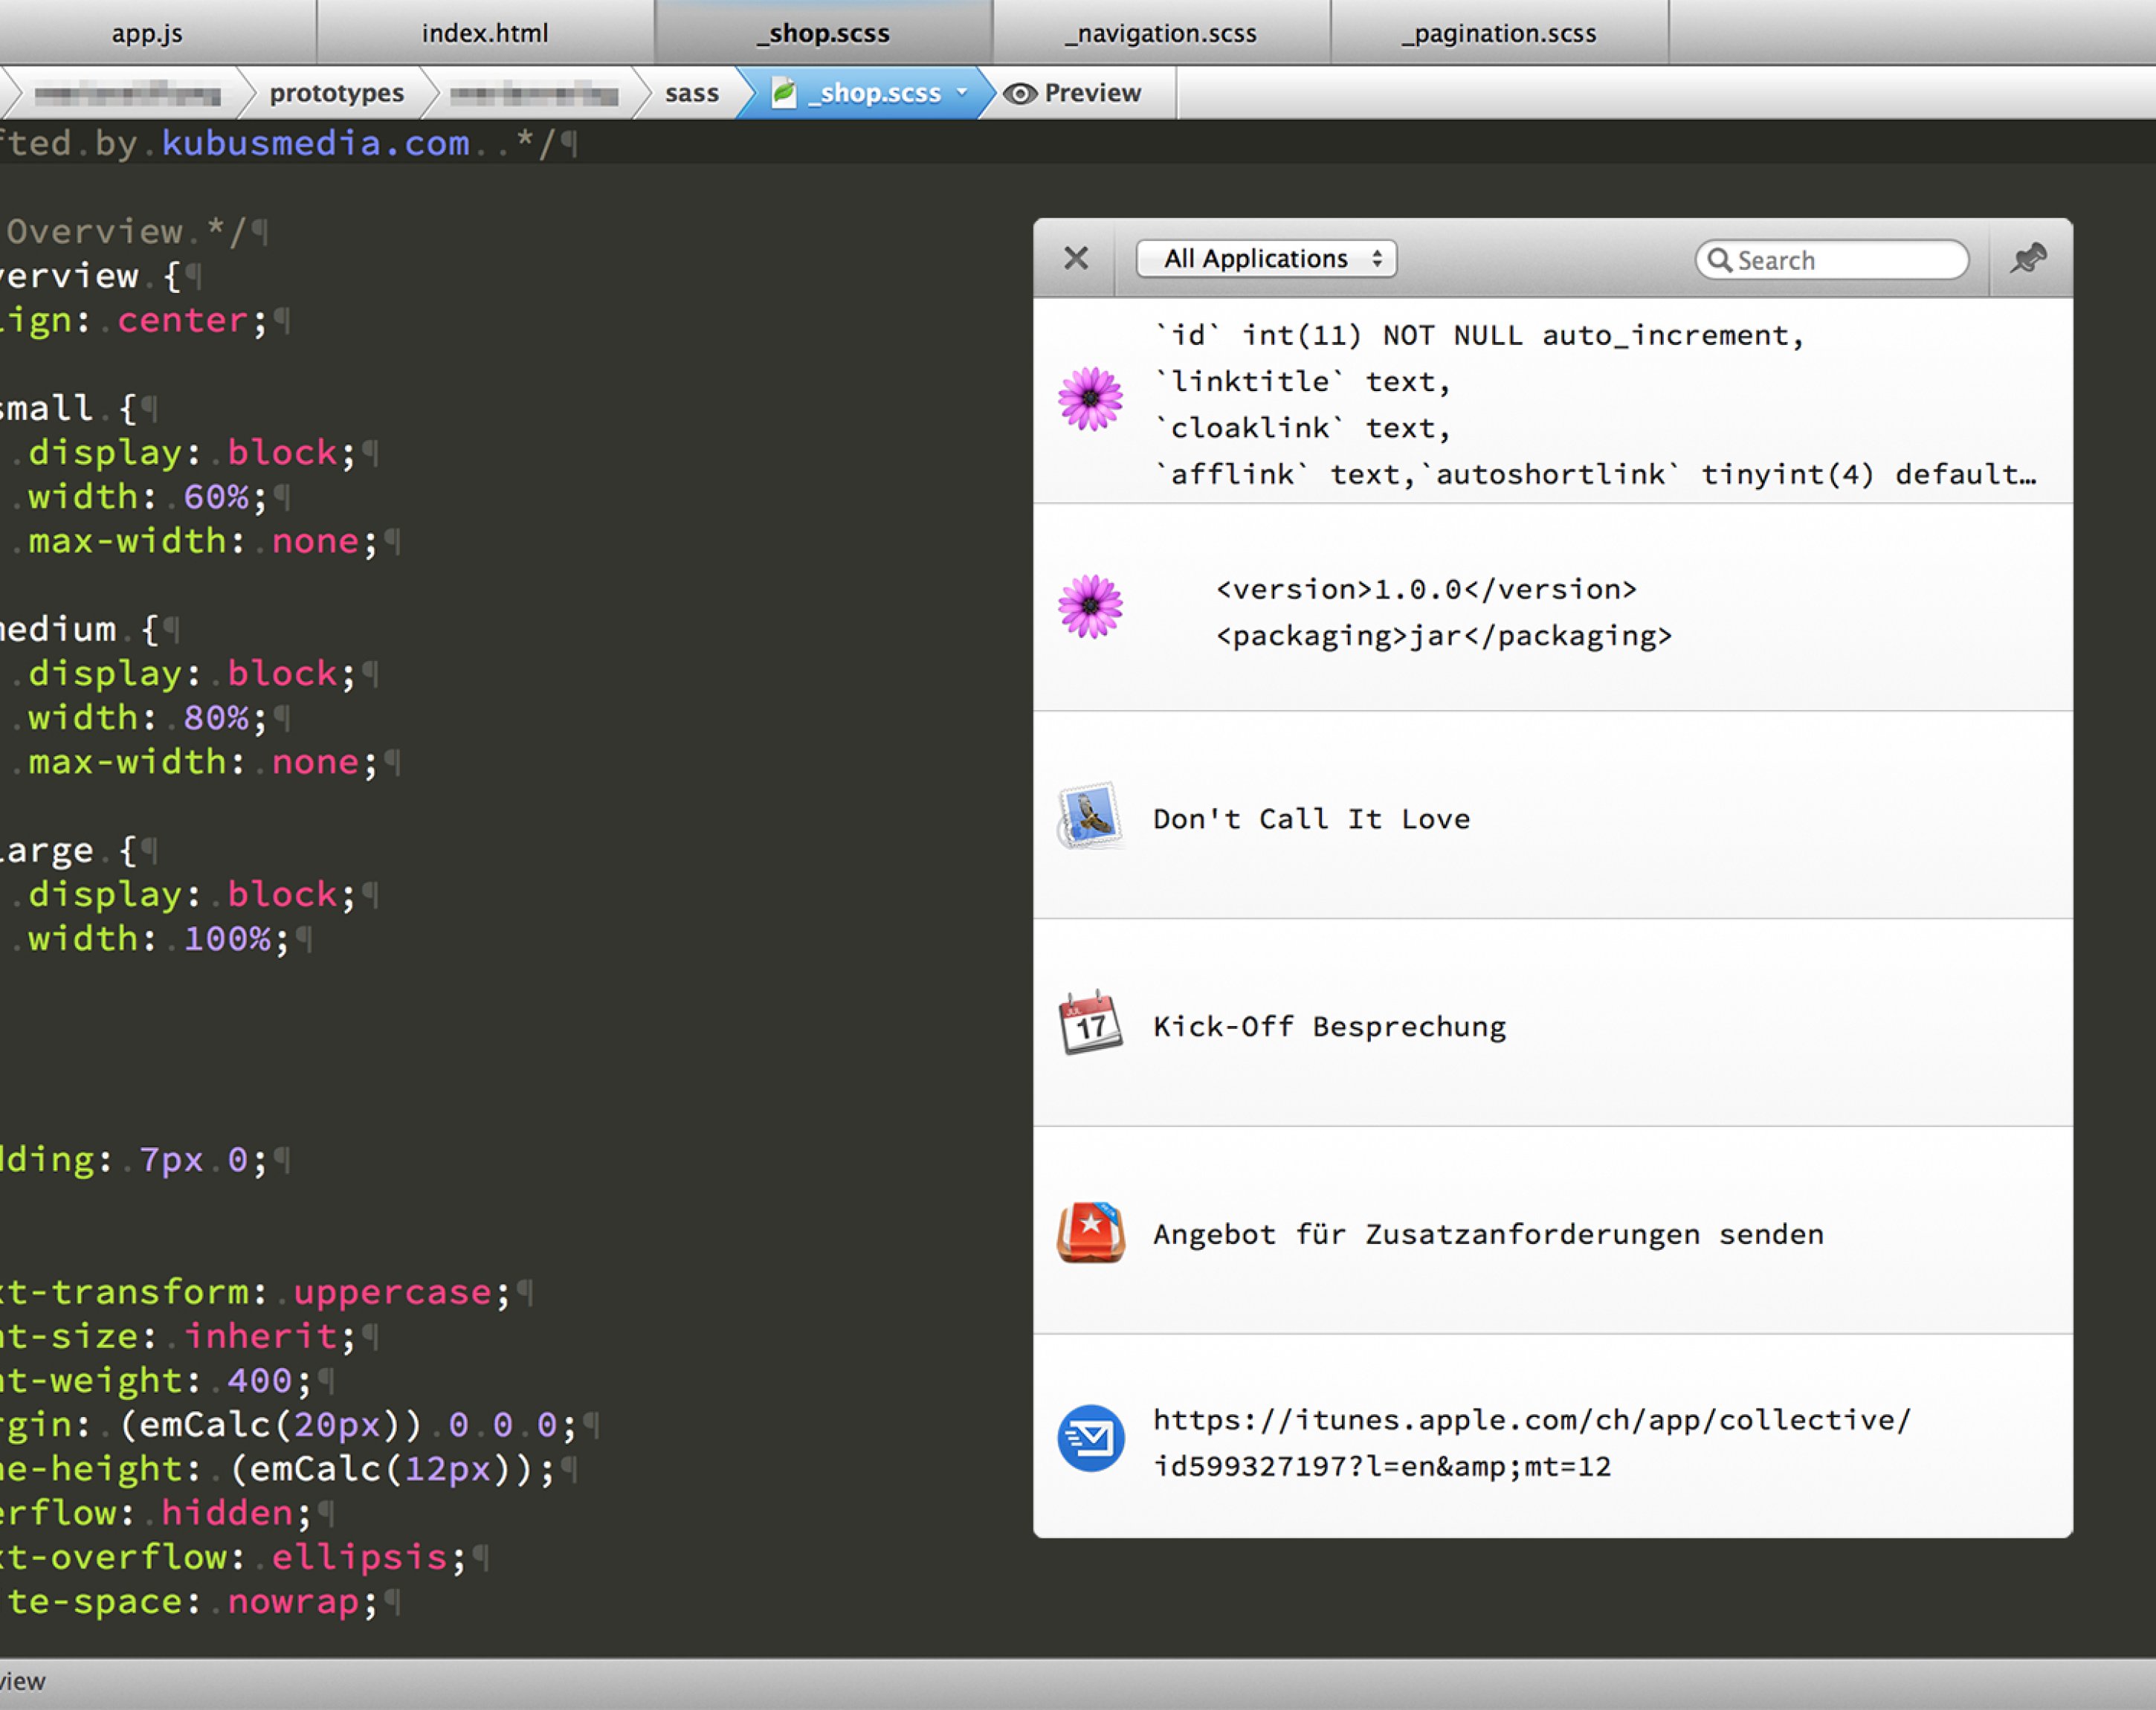Open the All Applications filter dropdown
The width and height of the screenshot is (2156, 1710).
(x=1266, y=259)
